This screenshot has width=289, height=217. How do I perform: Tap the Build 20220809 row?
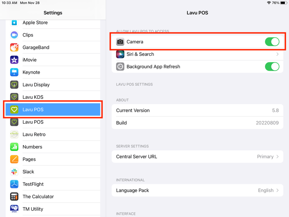[x=197, y=123]
